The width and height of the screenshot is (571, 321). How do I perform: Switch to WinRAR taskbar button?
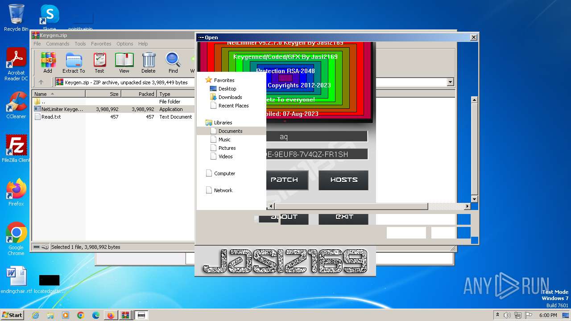click(x=126, y=315)
